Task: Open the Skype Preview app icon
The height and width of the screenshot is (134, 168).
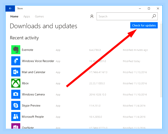Action: tap(16, 105)
